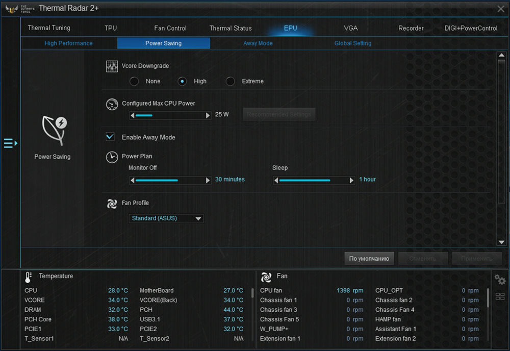Switch to the Fan Control tab
Viewport: 510px width, 351px height.
170,28
